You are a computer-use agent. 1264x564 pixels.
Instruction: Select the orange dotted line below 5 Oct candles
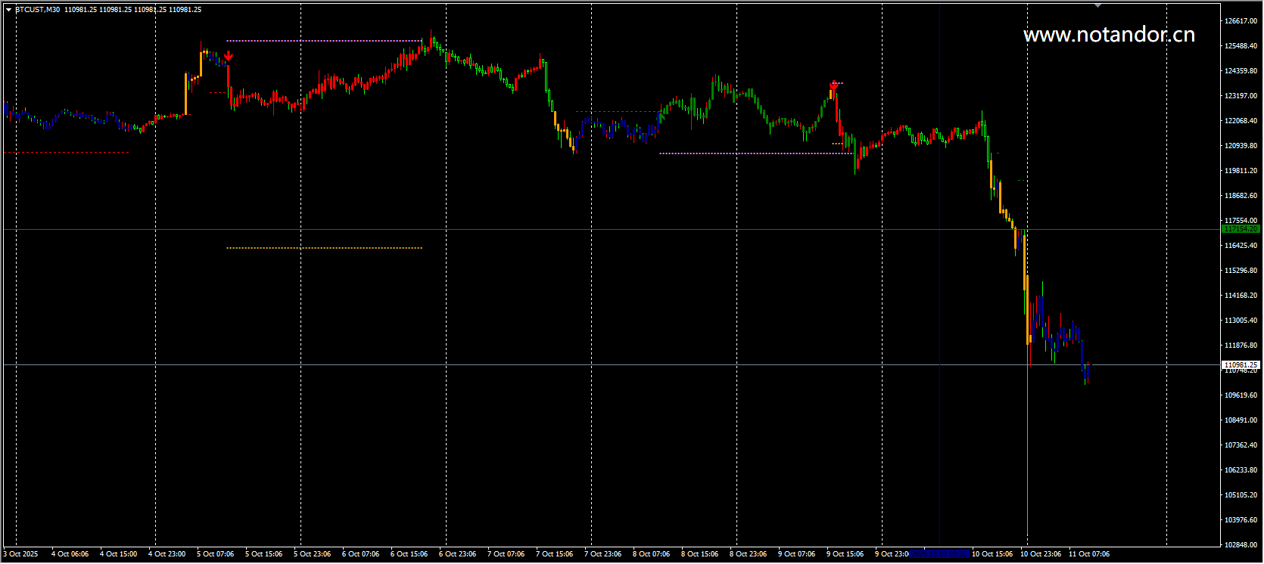(x=324, y=248)
